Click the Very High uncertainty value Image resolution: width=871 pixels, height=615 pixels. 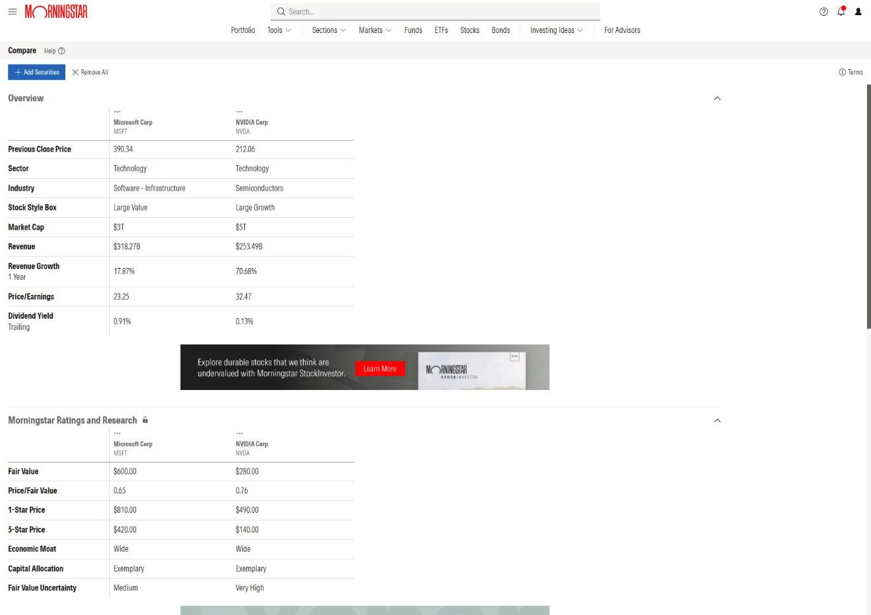click(250, 588)
